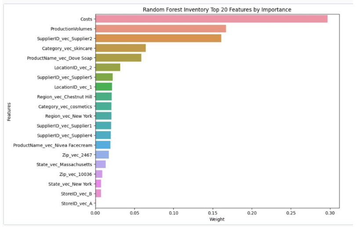Screen dimensions: 356x227
Task: Select the StoreID_vec_B pink bar
Action: (x=98, y=194)
